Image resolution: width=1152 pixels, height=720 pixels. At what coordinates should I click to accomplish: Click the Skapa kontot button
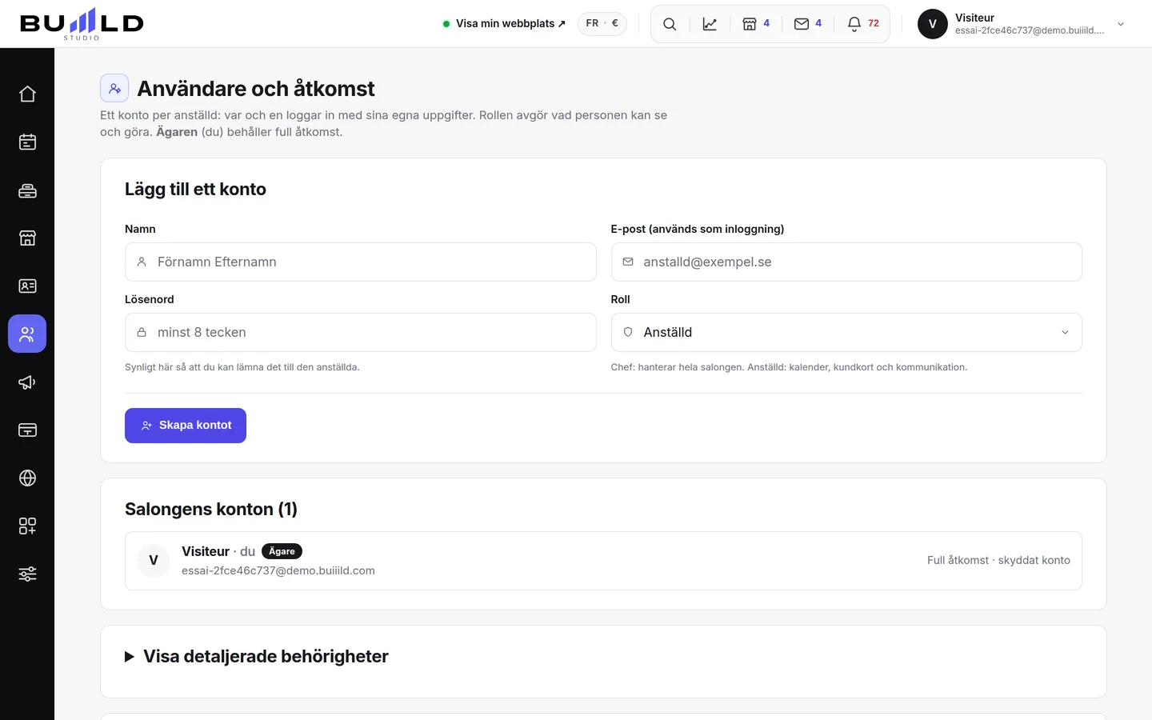coord(186,426)
